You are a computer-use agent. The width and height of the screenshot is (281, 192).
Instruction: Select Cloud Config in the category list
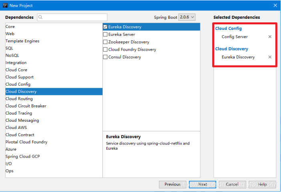click(x=54, y=84)
